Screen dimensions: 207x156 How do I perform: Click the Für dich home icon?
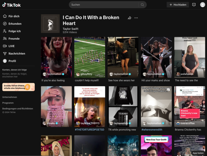[x=5, y=16]
